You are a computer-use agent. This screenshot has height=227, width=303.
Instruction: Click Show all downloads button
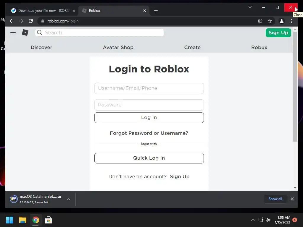pyautogui.click(x=275, y=199)
